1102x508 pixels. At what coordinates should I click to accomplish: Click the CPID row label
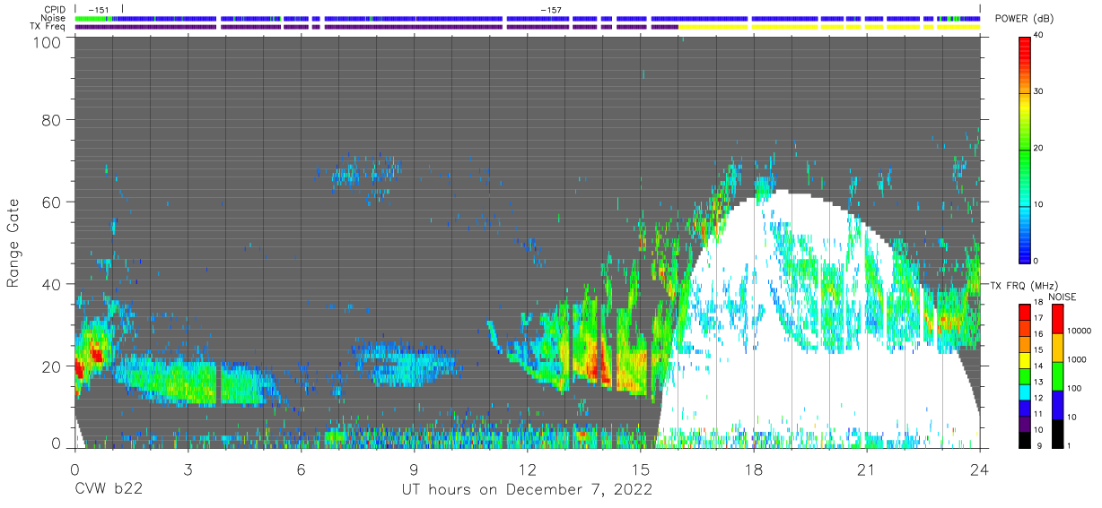click(55, 10)
